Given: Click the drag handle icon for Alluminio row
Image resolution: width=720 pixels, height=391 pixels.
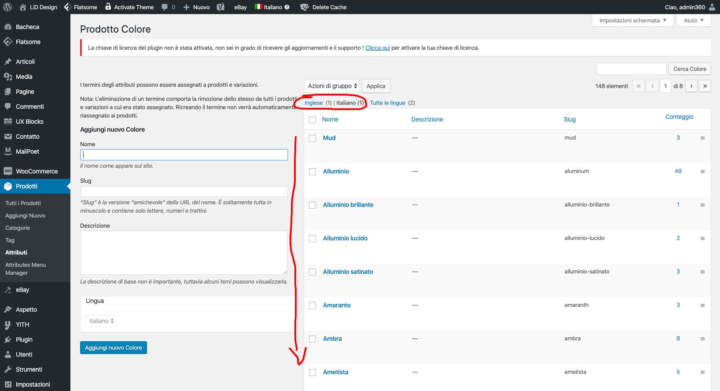Looking at the screenshot, I should (x=702, y=172).
